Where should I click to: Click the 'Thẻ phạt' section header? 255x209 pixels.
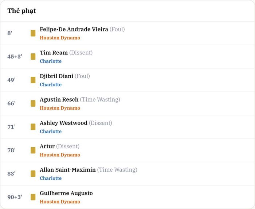21,11
